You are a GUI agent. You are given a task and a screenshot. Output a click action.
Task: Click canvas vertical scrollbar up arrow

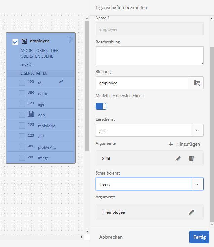[87, 18]
